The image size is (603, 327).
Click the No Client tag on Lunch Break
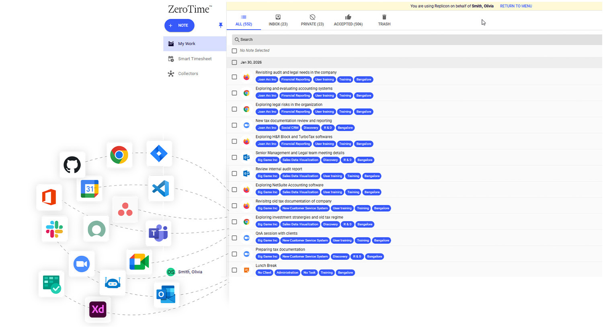pos(264,273)
